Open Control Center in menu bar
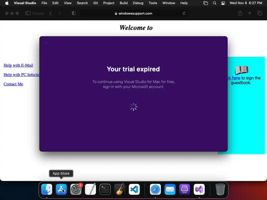Viewport: 267px width, 200px height. click(223, 3)
